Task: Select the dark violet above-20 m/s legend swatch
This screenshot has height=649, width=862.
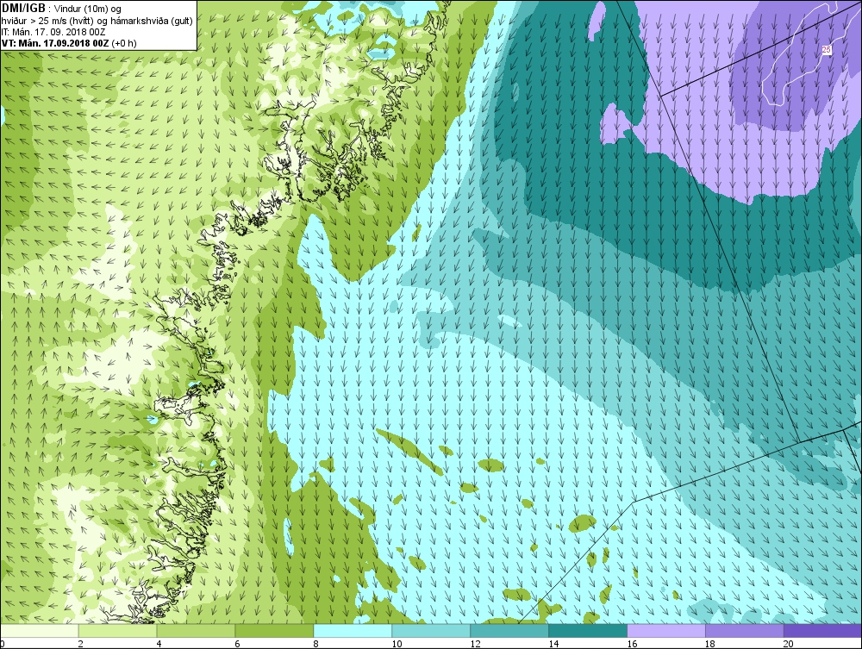Action: point(823,630)
